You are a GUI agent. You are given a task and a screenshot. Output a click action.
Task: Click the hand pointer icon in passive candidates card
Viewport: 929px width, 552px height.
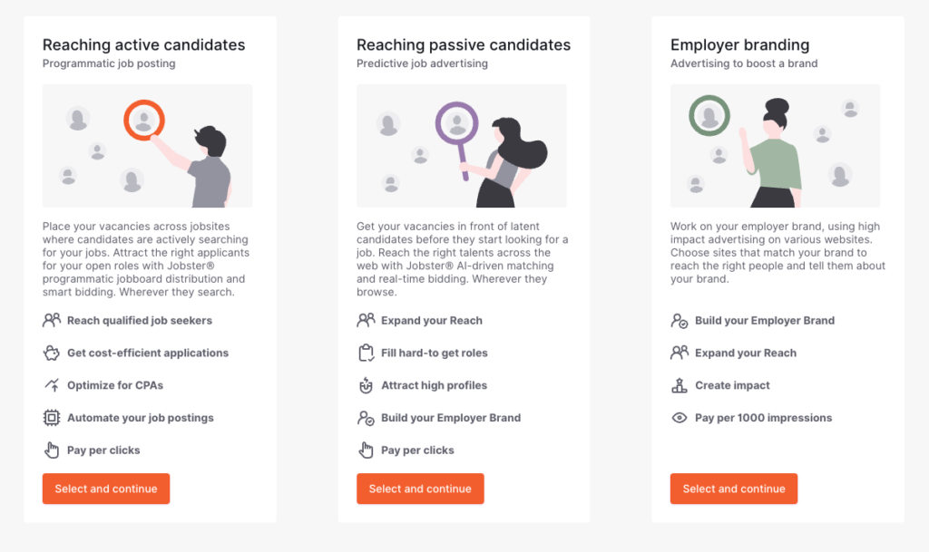pyautogui.click(x=366, y=450)
